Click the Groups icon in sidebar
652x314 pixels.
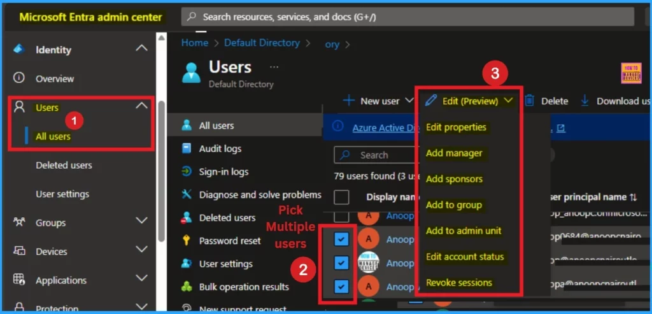pyautogui.click(x=19, y=222)
